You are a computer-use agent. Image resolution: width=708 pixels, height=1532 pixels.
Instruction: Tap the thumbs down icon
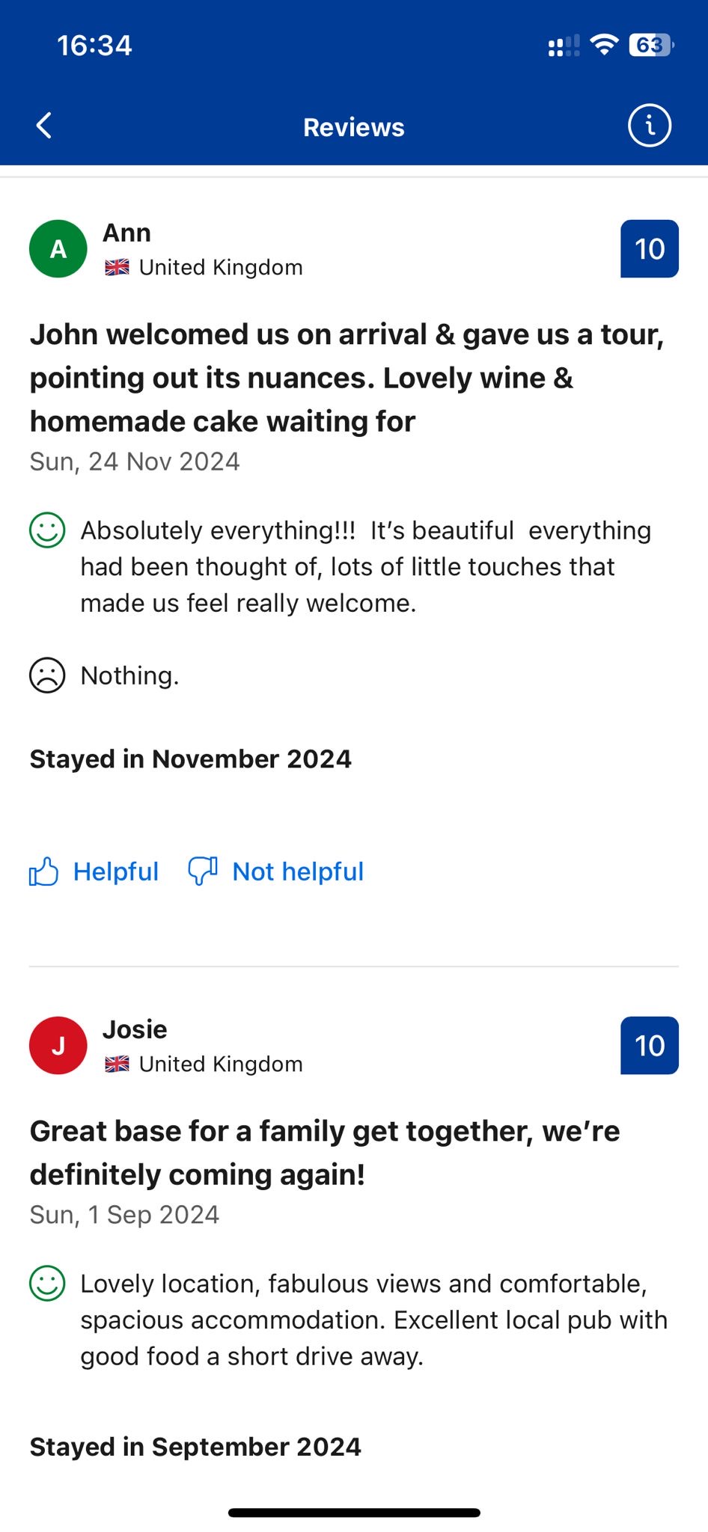[x=203, y=871]
